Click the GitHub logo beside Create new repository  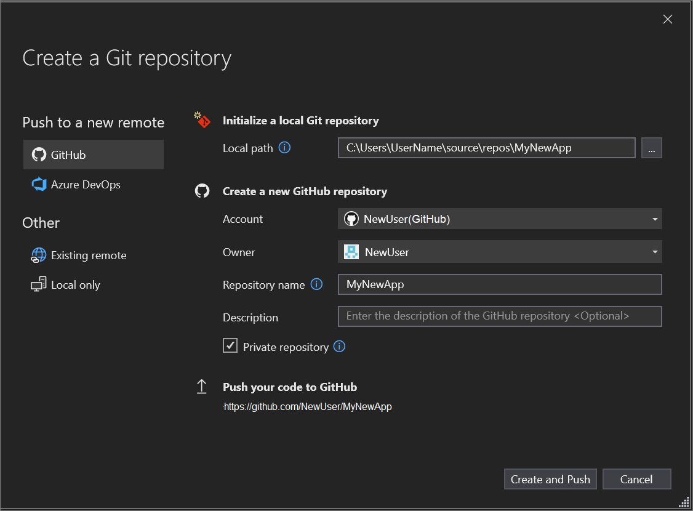point(202,191)
